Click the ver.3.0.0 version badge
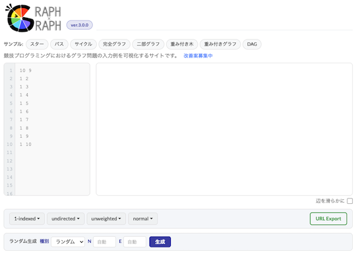This screenshot has height=254, width=356. coord(80,25)
